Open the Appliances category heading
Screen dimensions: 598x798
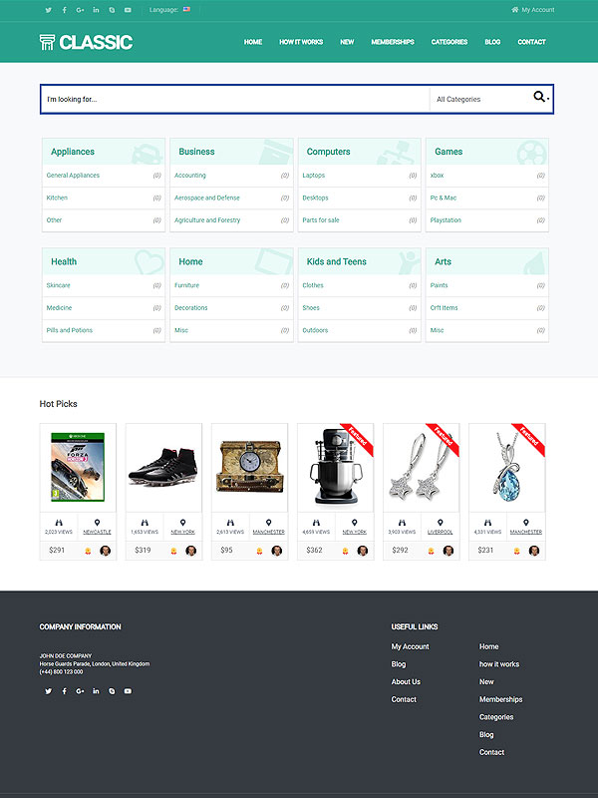tap(73, 152)
